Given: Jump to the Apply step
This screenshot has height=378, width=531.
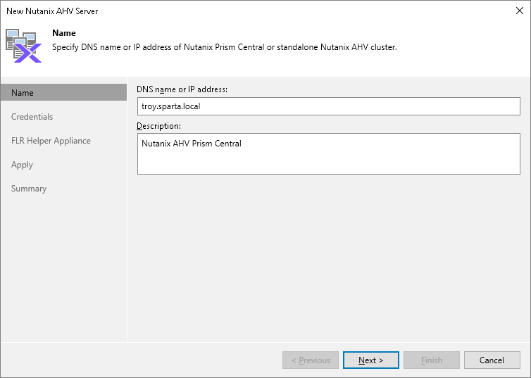Looking at the screenshot, I should (22, 165).
